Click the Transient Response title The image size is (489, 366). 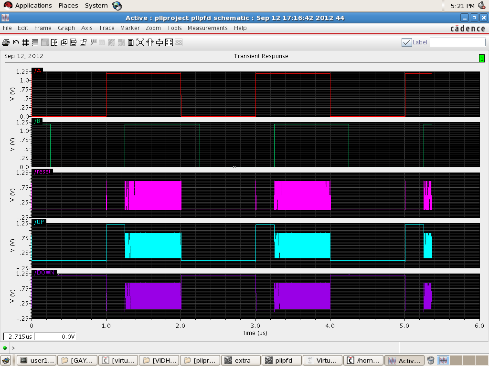(261, 56)
